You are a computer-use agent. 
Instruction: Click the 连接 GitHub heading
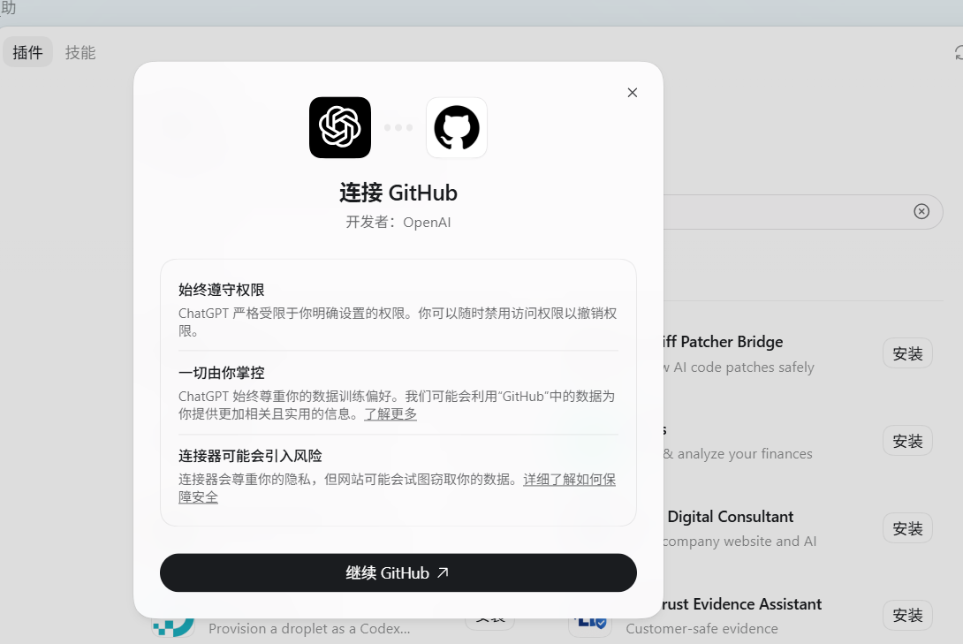click(x=398, y=193)
